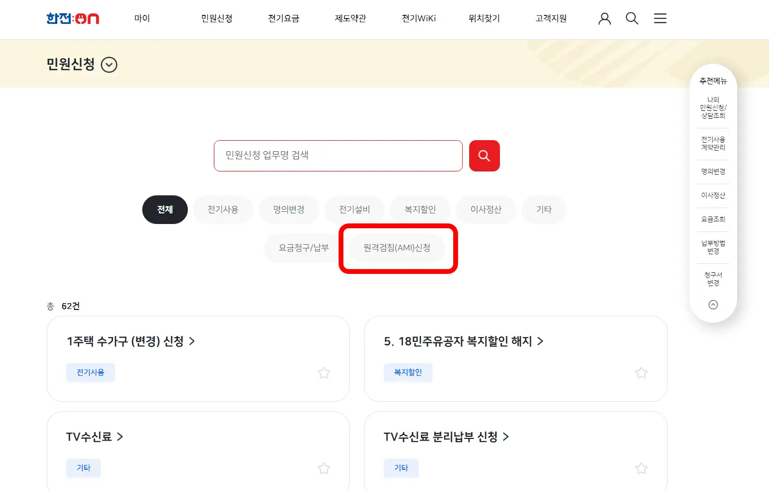Click the 기타 badge on the TV수신료 card
Image resolution: width=769 pixels, height=491 pixels.
coord(83,468)
